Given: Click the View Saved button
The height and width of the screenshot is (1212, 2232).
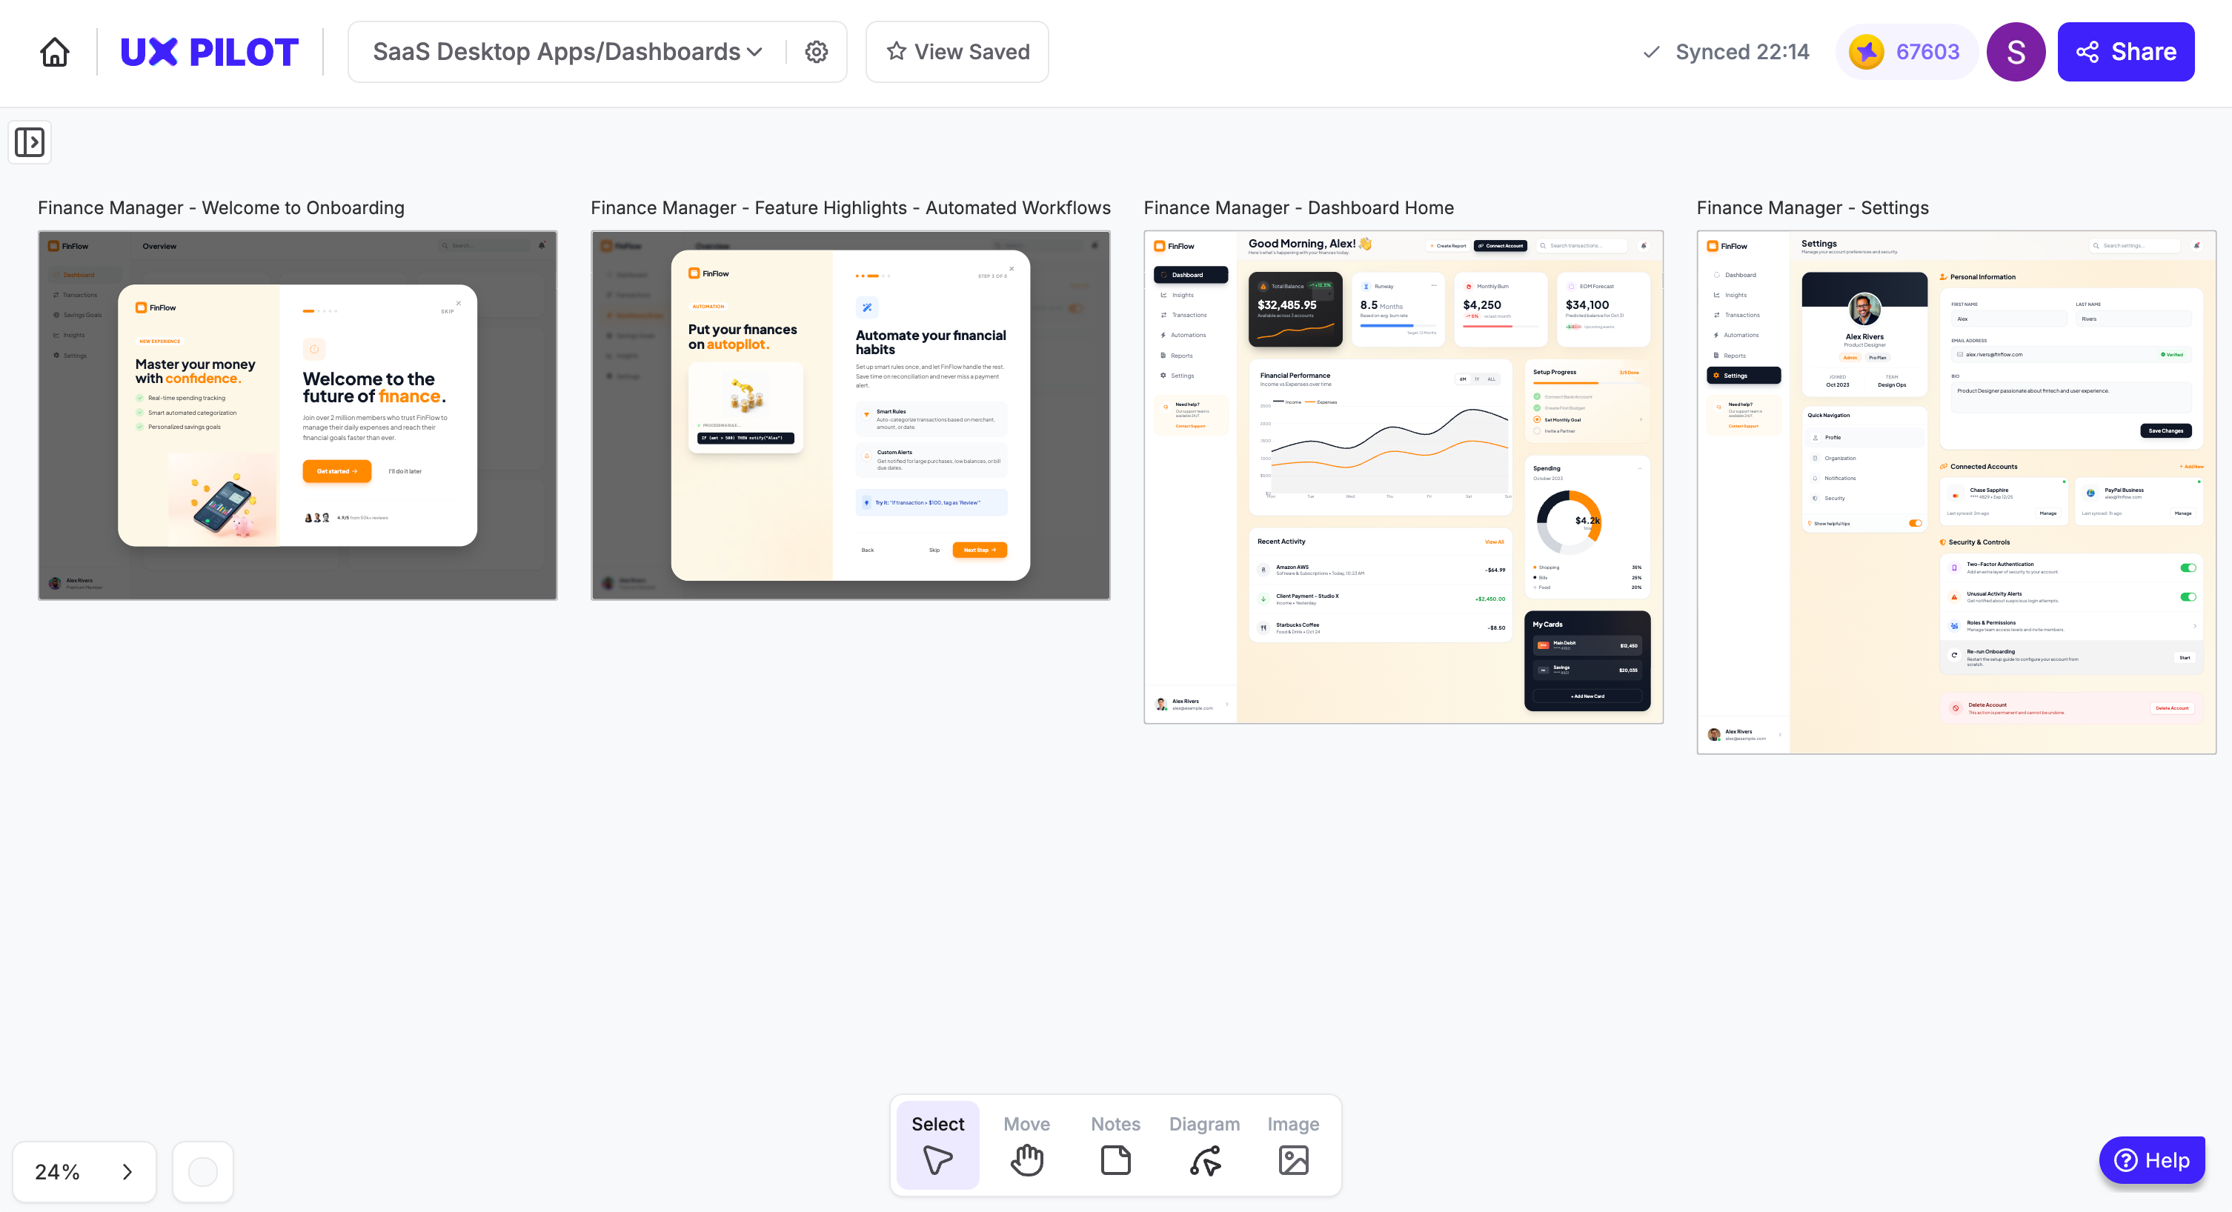Looking at the screenshot, I should (x=957, y=52).
